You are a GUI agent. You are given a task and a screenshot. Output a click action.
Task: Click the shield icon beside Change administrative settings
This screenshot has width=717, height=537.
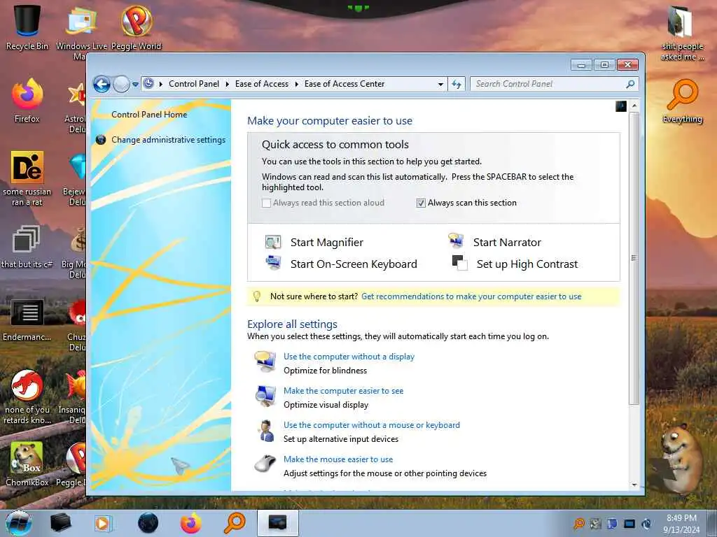(x=101, y=140)
